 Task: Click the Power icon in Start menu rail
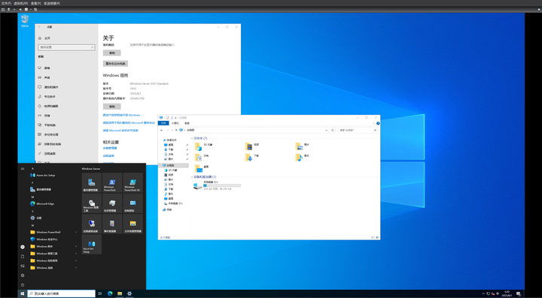click(23, 285)
